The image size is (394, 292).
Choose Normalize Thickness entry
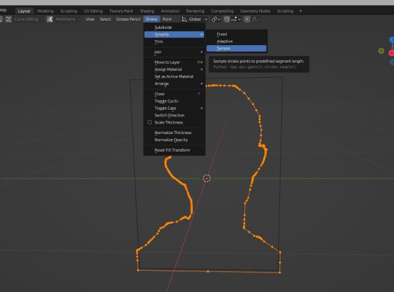pos(174,133)
